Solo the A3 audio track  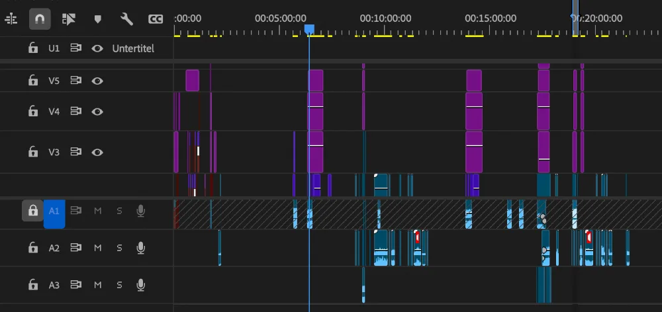point(119,285)
